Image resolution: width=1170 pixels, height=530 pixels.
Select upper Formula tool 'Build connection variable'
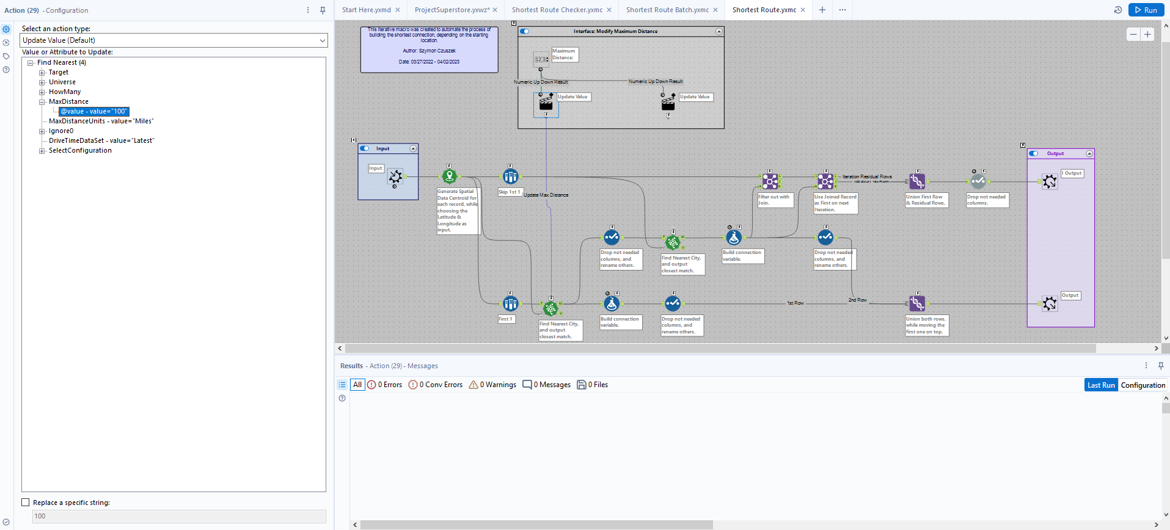tap(734, 238)
